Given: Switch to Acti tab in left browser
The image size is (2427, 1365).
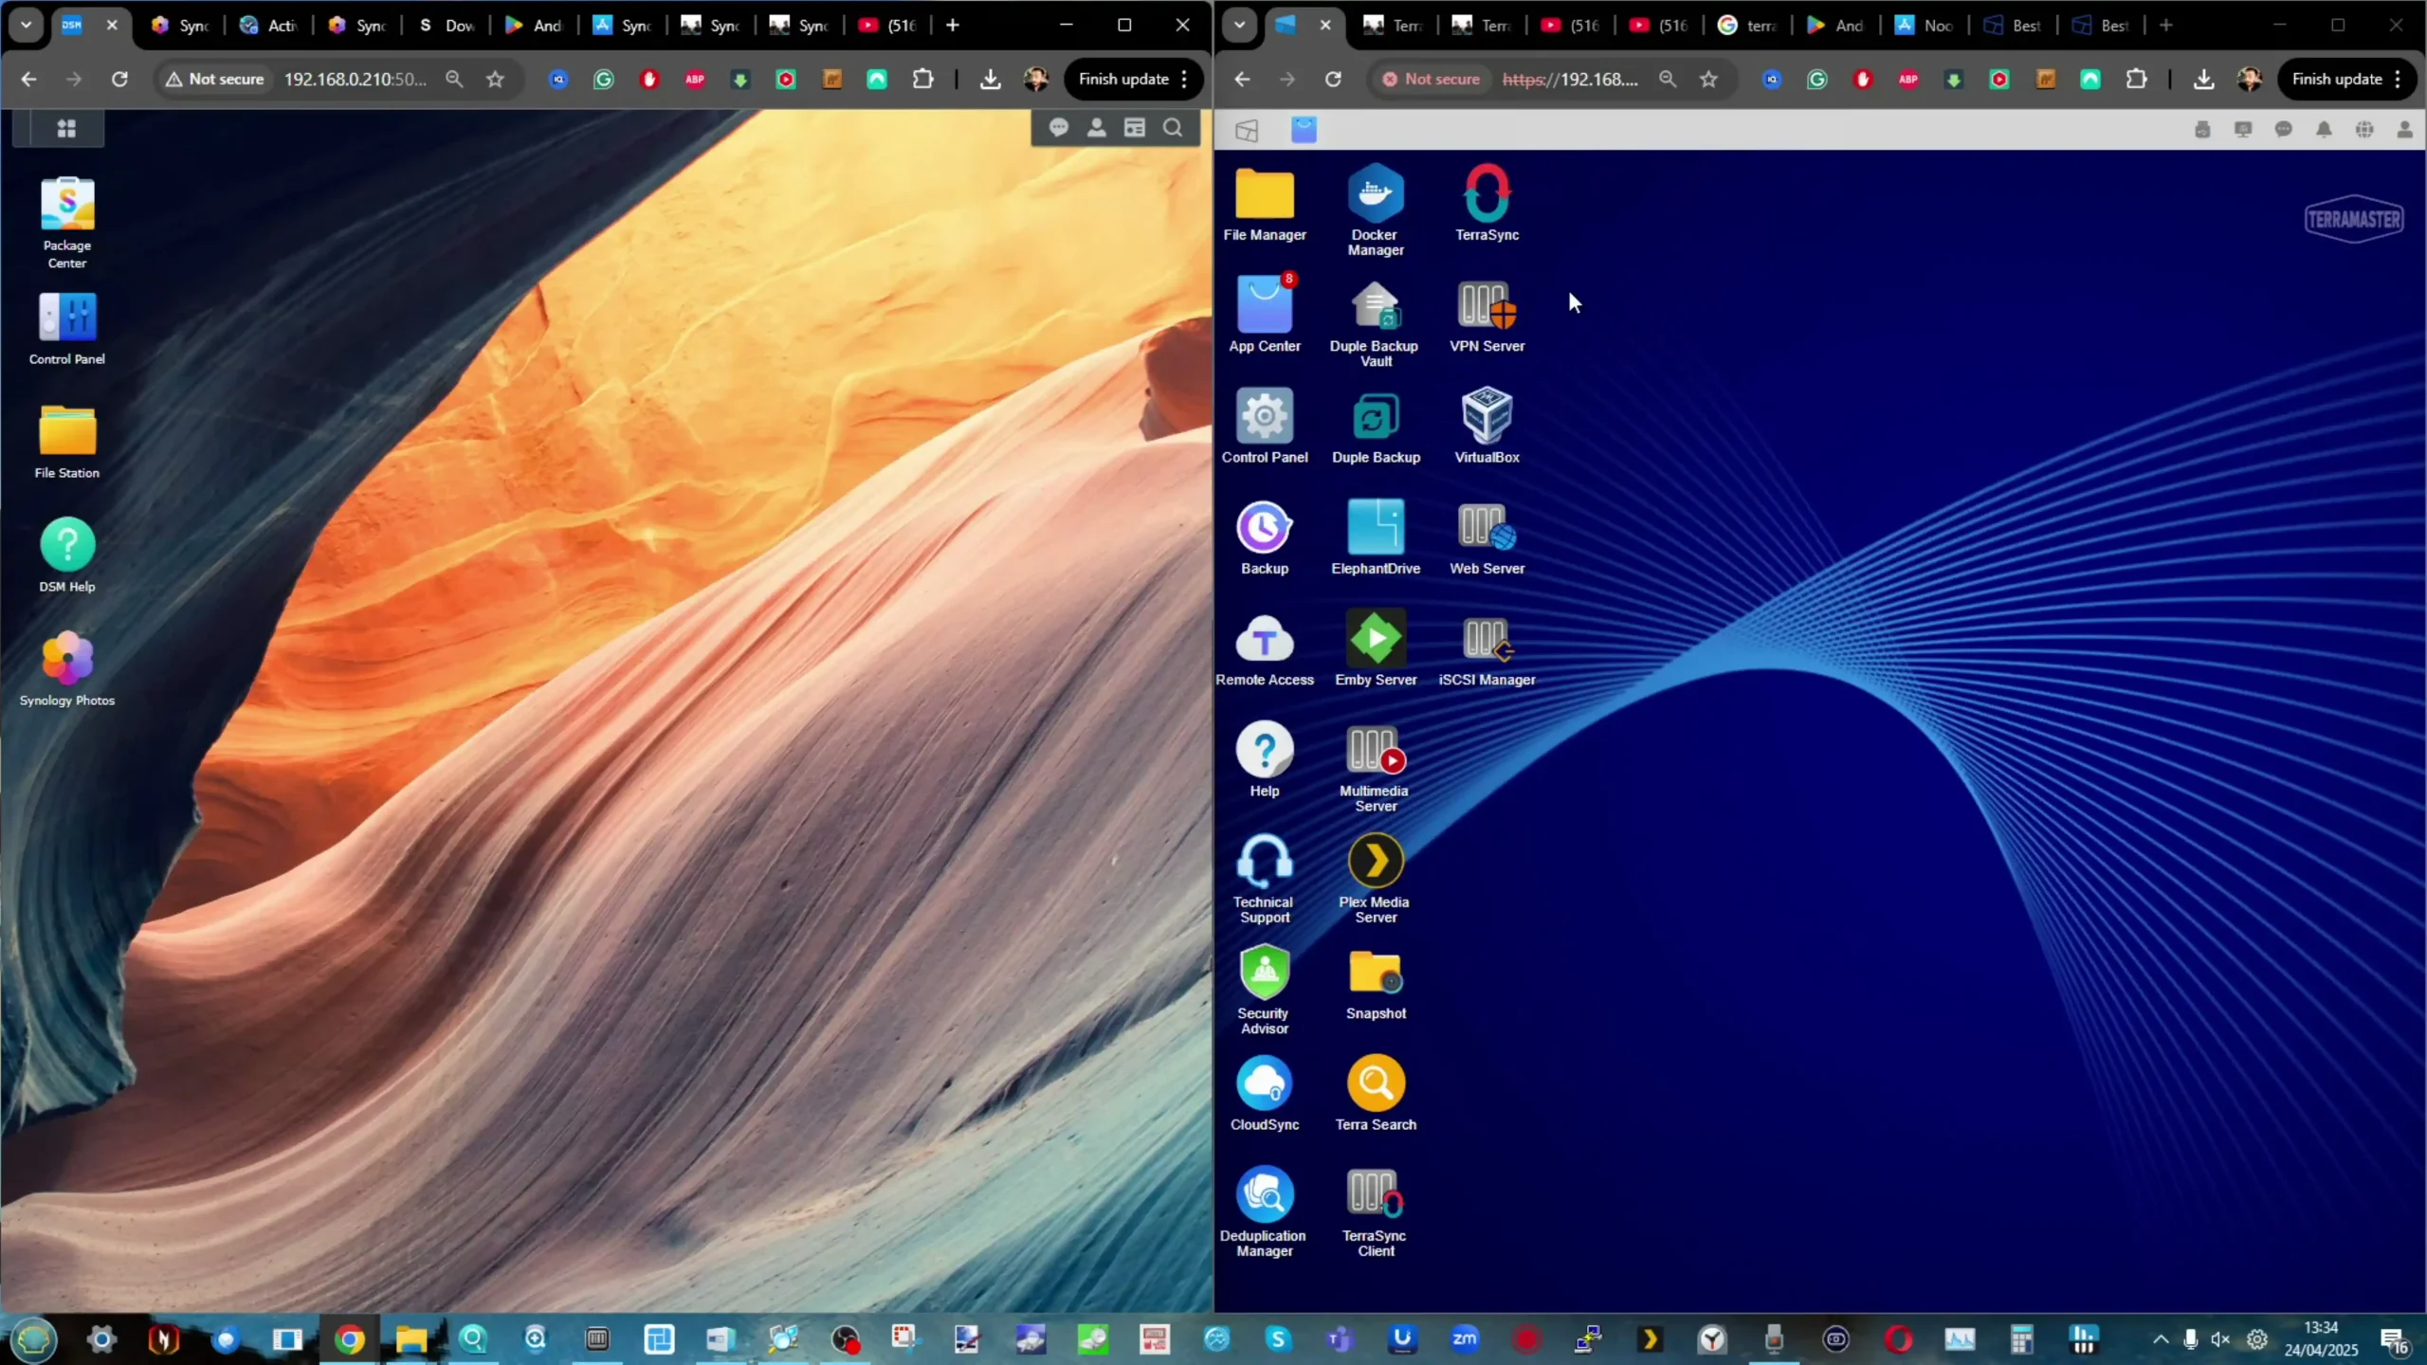Looking at the screenshot, I should 270,26.
